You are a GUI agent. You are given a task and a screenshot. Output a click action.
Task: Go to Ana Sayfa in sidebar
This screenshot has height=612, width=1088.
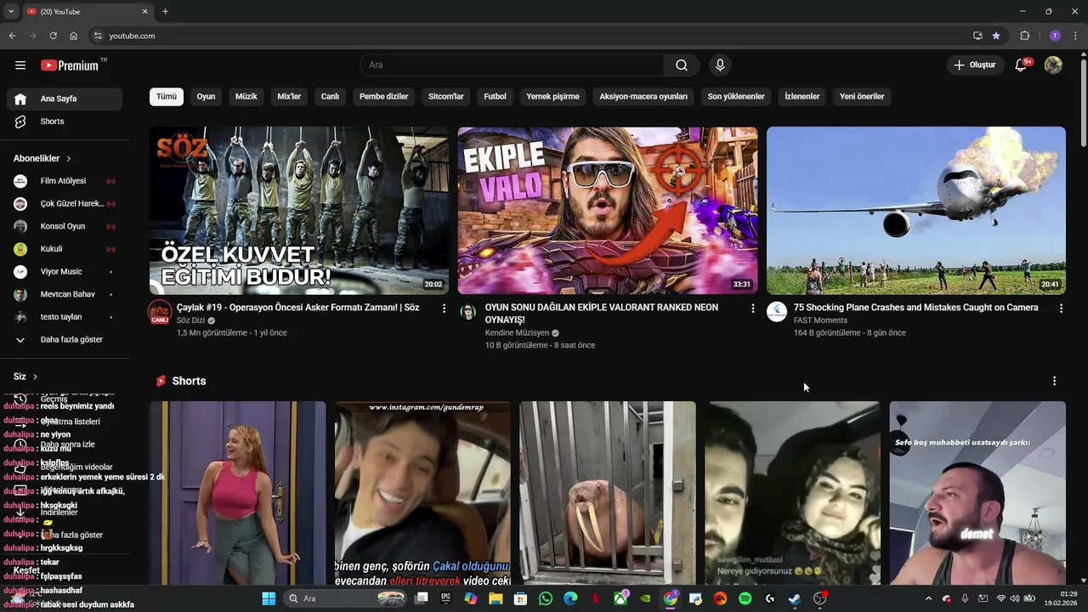coord(65,99)
